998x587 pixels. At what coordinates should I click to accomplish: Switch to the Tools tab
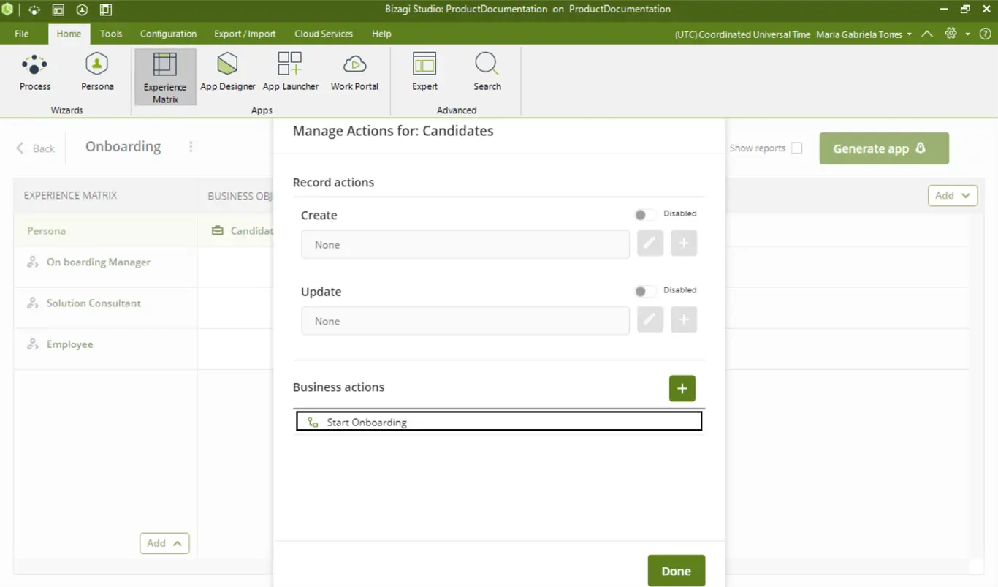[x=111, y=34]
